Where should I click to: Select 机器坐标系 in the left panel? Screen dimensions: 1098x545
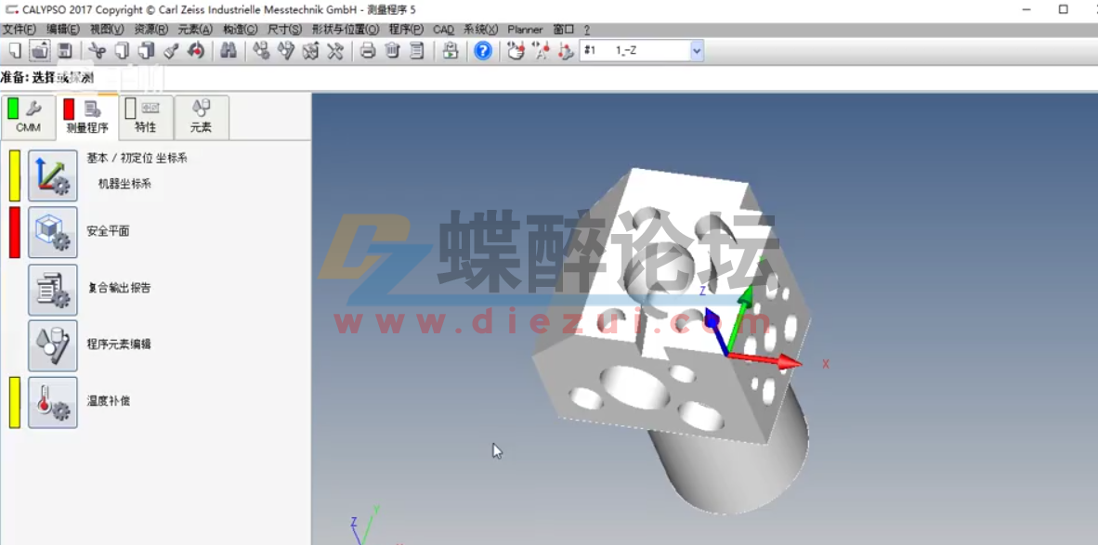coord(124,185)
